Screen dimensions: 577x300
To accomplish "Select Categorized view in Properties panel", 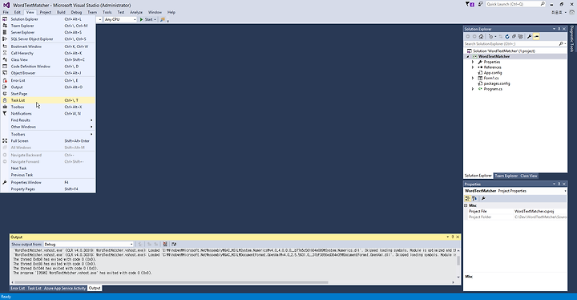I will [467, 198].
